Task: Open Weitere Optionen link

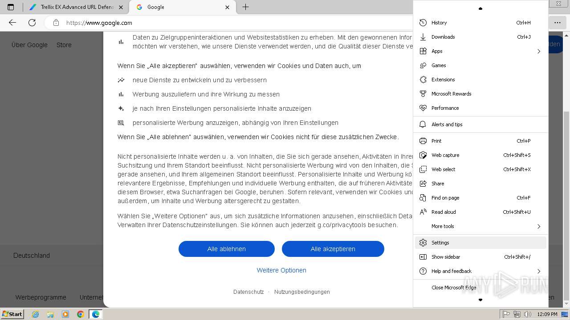Action: [281, 270]
